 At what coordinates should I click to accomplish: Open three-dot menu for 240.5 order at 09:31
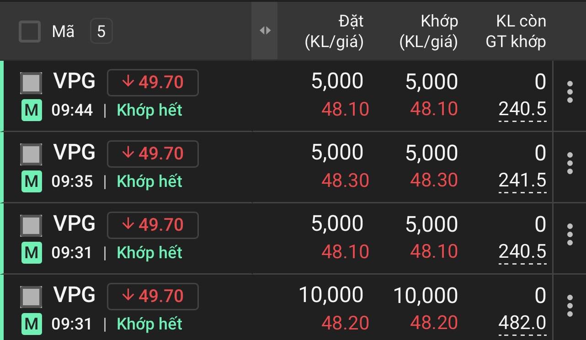click(x=570, y=235)
